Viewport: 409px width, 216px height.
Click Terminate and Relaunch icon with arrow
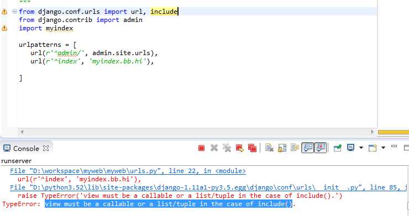click(239, 148)
